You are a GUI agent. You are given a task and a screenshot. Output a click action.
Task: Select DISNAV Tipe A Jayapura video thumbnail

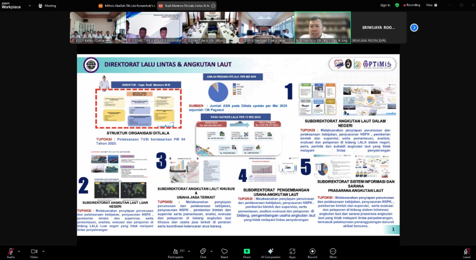(154, 28)
